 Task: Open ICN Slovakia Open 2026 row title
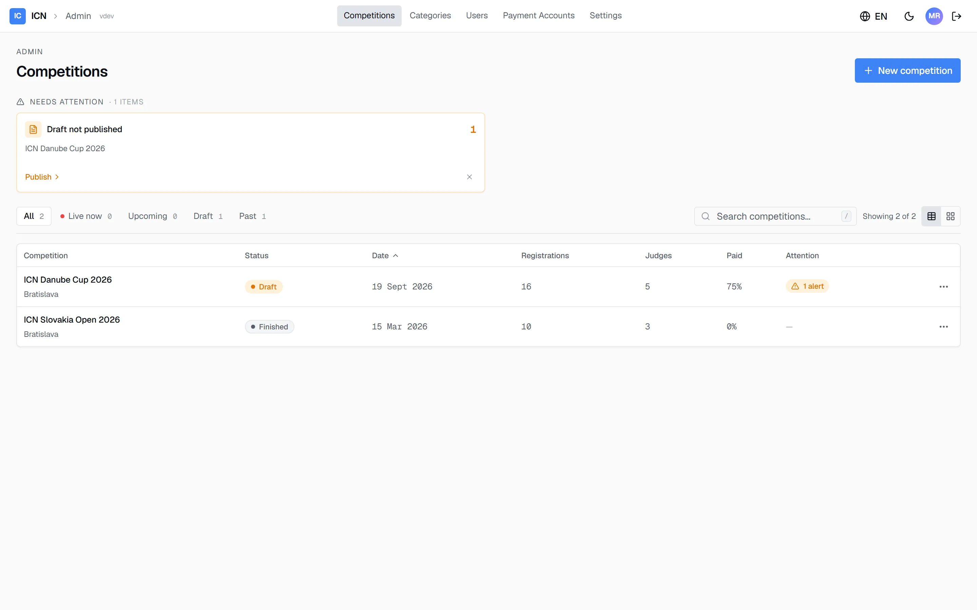[72, 320]
